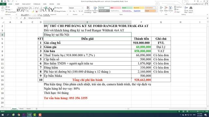
Task: Add a new sheet with plus button
Action: coord(36,109)
